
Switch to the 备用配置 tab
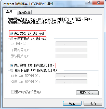point(24,12)
